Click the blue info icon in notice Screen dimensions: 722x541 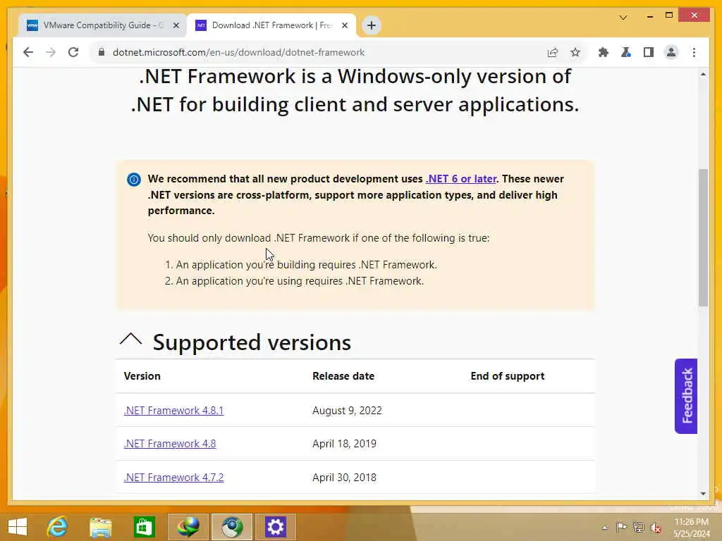click(x=134, y=180)
